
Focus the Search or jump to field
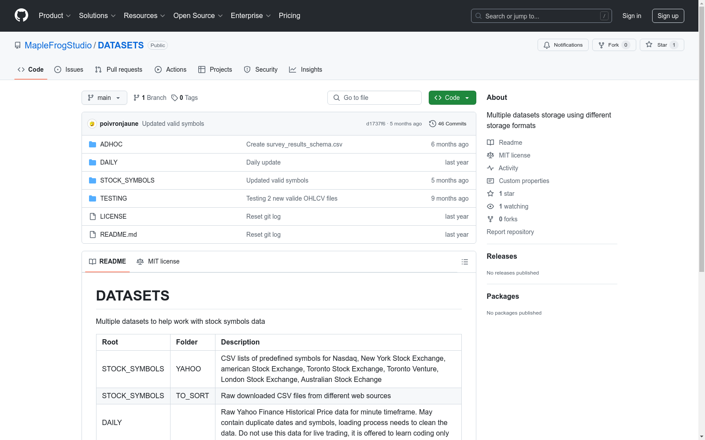[x=541, y=16]
